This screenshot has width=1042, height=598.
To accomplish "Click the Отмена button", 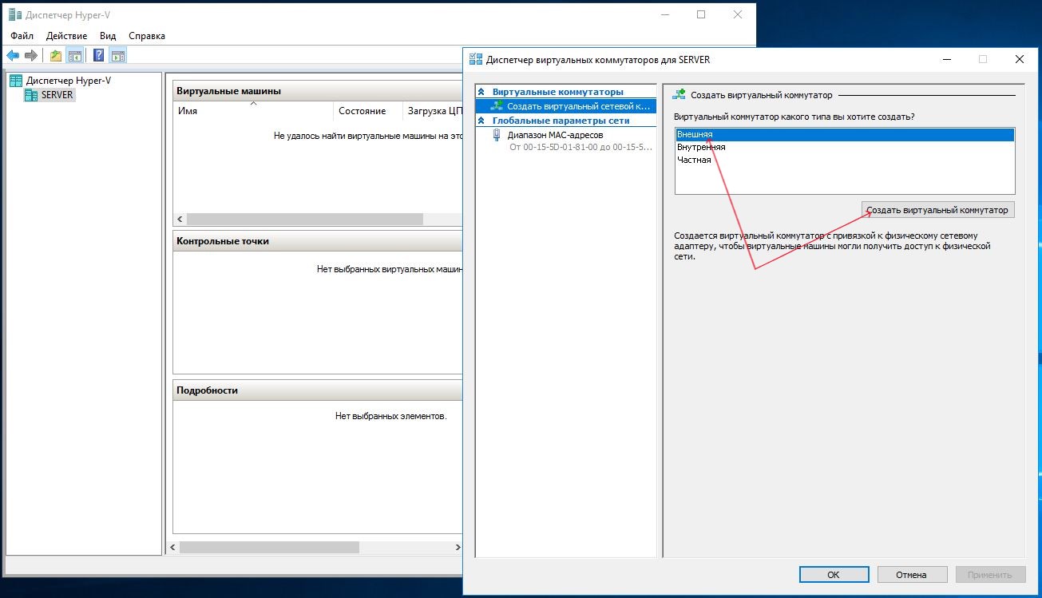I will coord(911,574).
